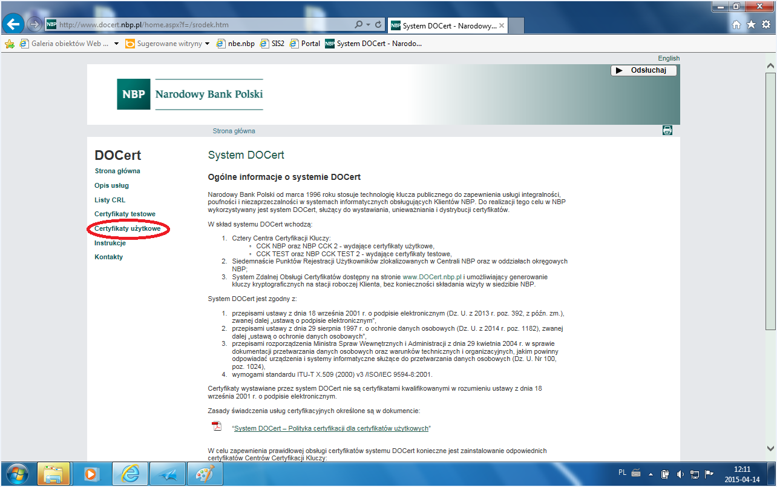Follow the www.DOCert.nbp.pl link in the text
The height and width of the screenshot is (487, 777).
click(x=432, y=277)
